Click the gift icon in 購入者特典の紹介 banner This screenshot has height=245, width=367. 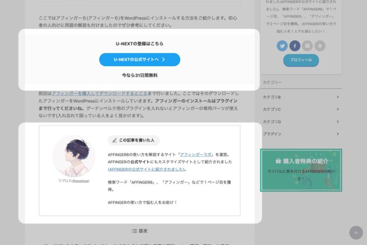coord(278,161)
